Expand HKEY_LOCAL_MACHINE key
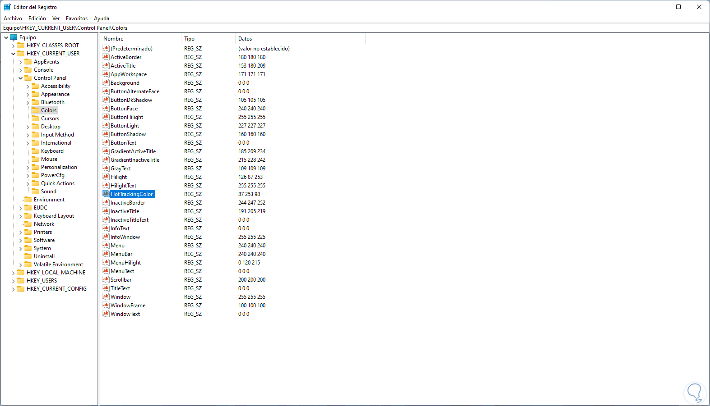The width and height of the screenshot is (710, 406). coord(13,273)
